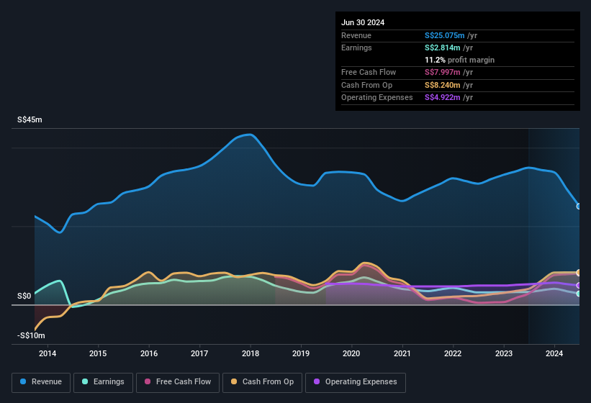Click the orange Cash From Op end-point marker
The height and width of the screenshot is (403, 591).
coord(579,273)
